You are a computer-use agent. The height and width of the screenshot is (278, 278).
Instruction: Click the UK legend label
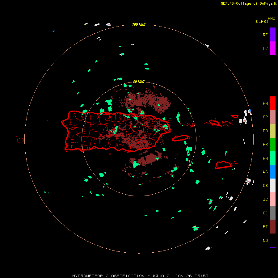(x=265, y=48)
